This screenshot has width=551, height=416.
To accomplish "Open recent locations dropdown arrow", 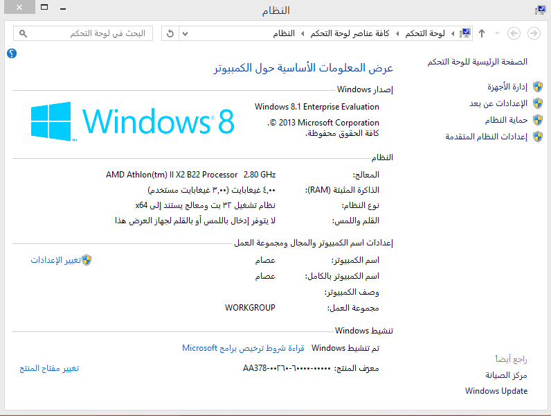I will point(497,33).
